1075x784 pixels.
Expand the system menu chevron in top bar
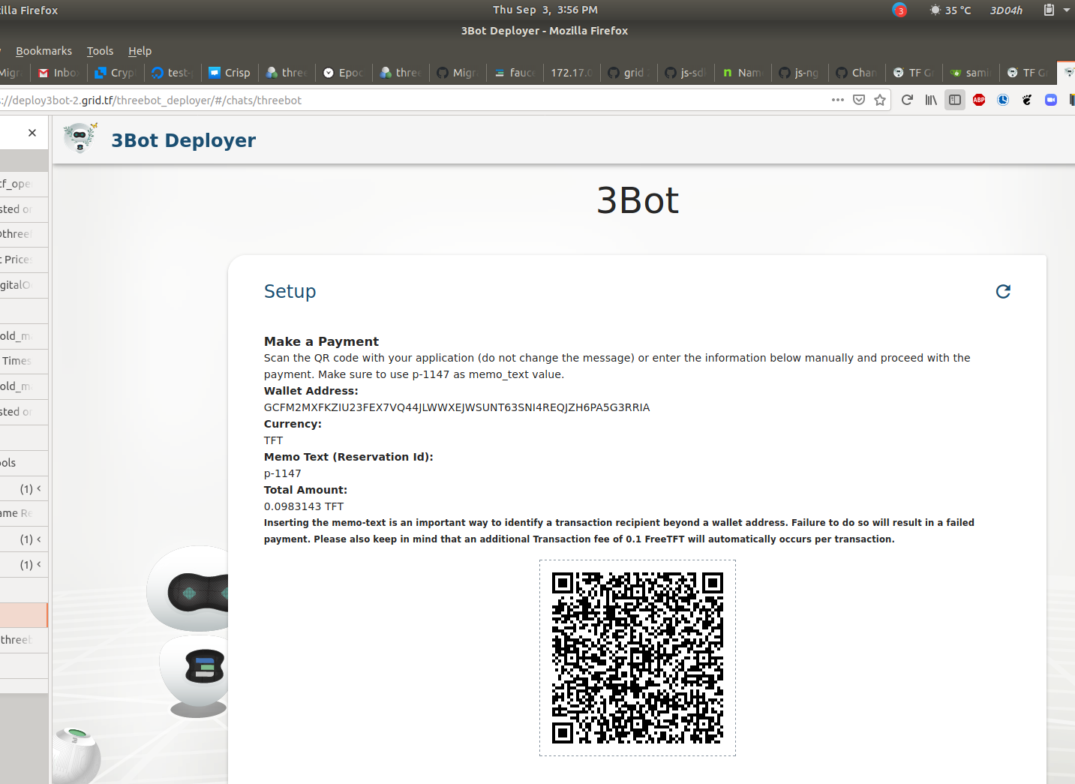tap(1067, 10)
